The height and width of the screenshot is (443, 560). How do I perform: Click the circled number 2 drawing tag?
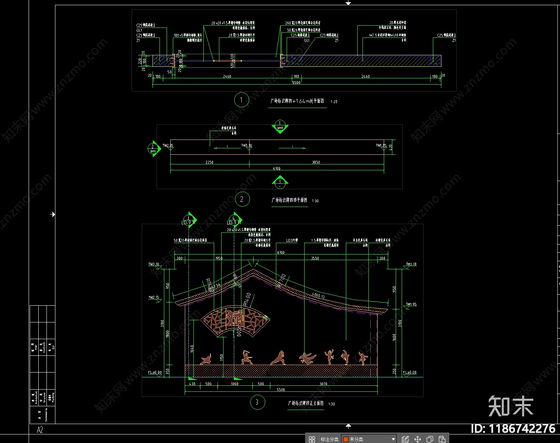point(242,199)
